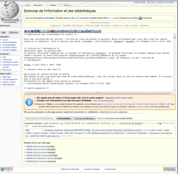Insert reference with [1] icon

[x=93, y=31]
